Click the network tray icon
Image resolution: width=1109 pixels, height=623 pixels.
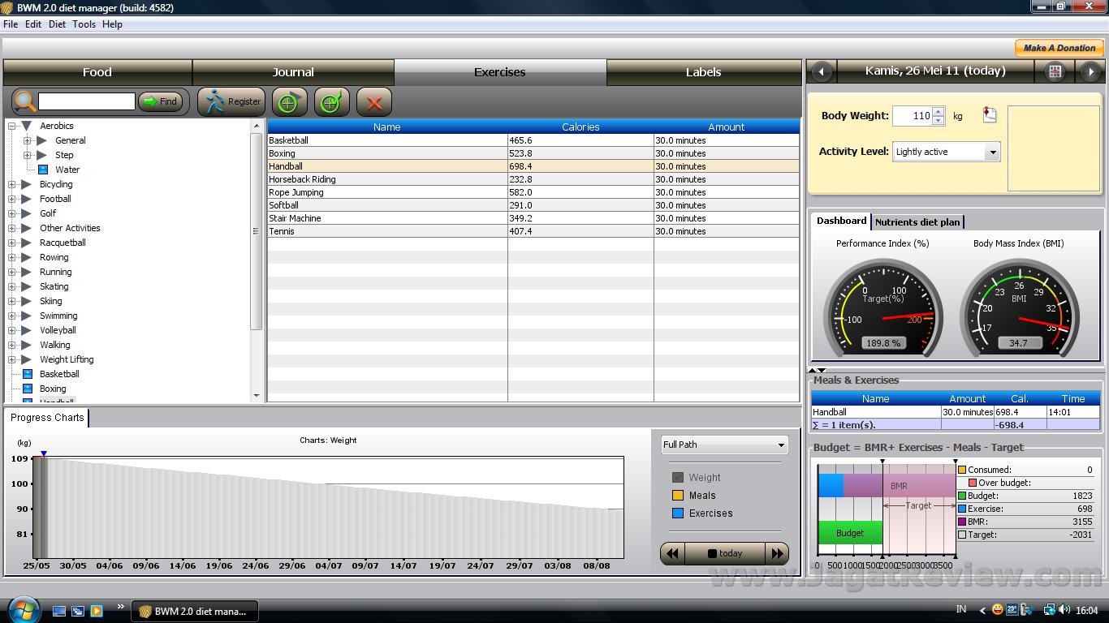click(1050, 610)
